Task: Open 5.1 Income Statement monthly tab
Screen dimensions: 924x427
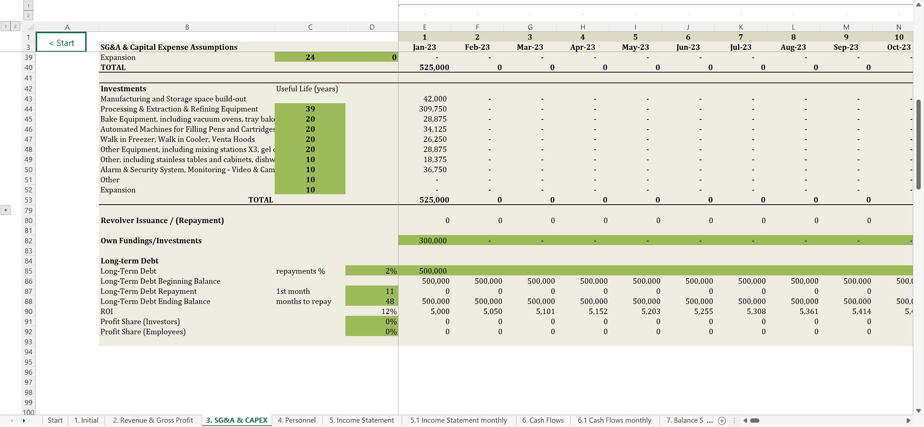Action: (x=458, y=420)
